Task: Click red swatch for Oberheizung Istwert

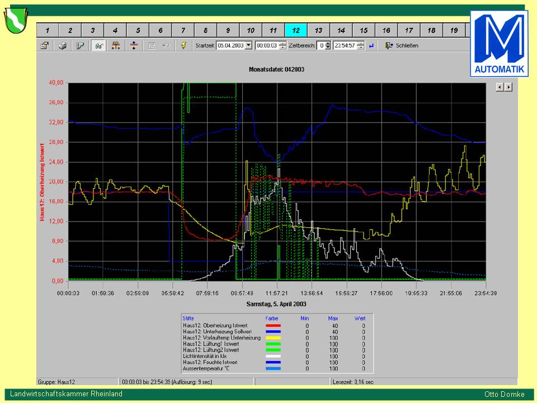Action: coord(272,325)
